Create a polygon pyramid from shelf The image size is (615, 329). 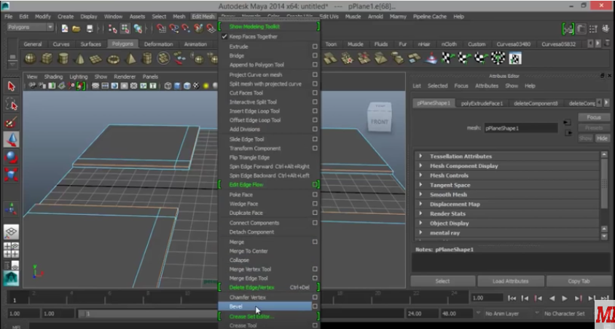click(130, 58)
